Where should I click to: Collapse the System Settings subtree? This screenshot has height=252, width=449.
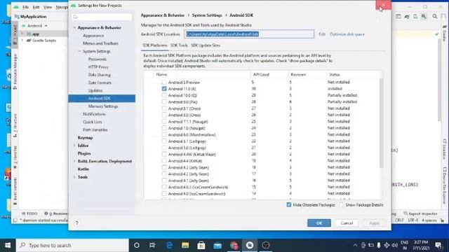[x=80, y=51]
